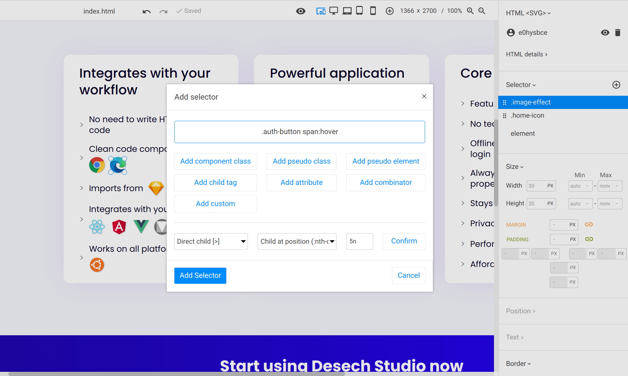Click the Vue logo icon
Screen dimensions: 628x376
pyautogui.click(x=141, y=227)
